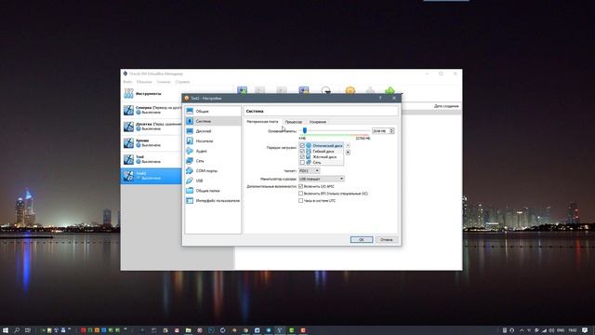Screen dimensions: 595x335
Task: Select the Семерка virtual machine
Action: (152, 110)
